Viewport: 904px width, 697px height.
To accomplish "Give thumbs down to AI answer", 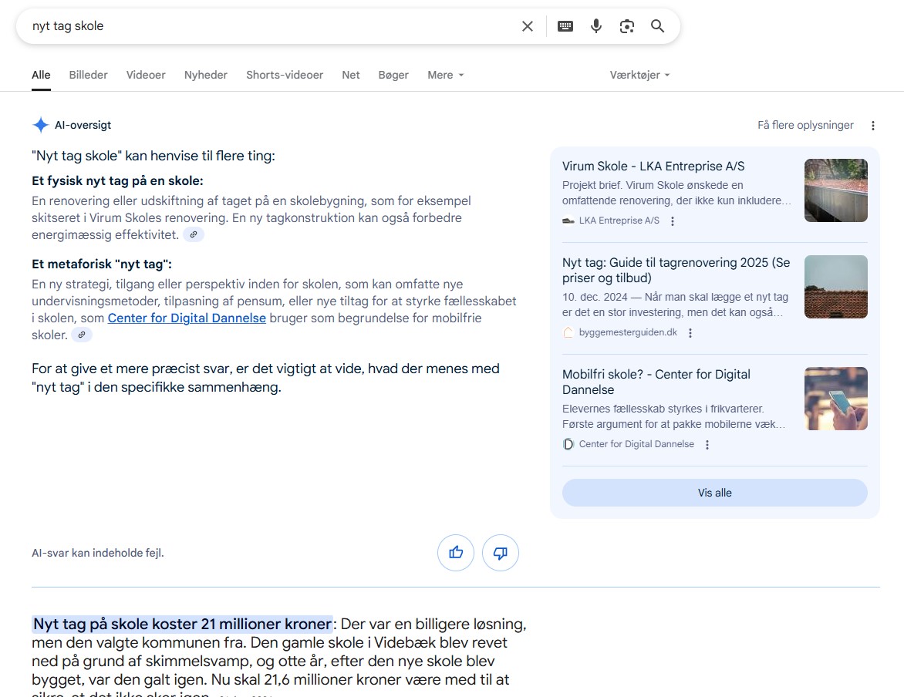I will tap(501, 553).
